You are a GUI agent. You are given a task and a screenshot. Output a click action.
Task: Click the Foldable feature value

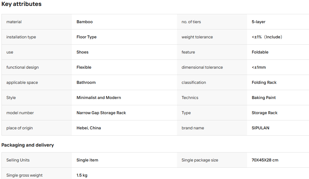coord(260,52)
